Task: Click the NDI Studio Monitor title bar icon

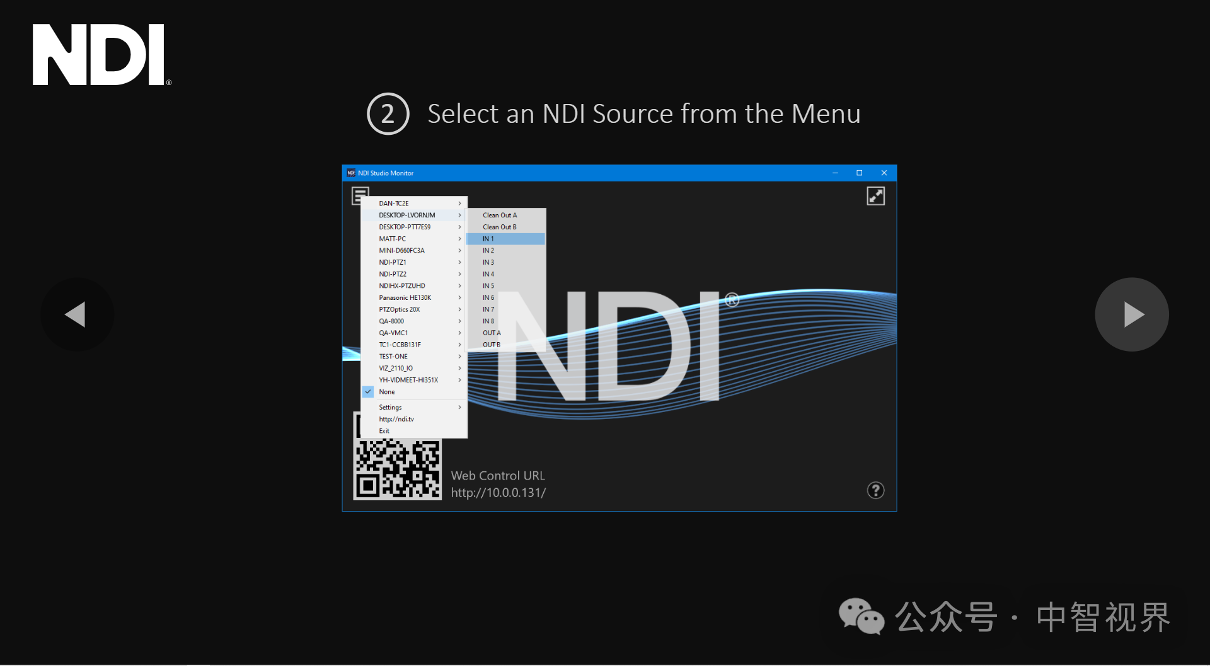Action: tap(351, 173)
